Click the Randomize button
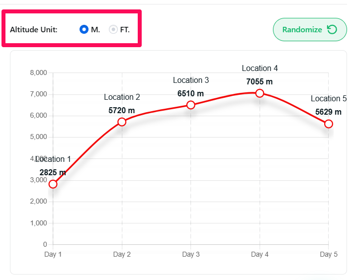Image resolution: width=355 pixels, height=280 pixels. 309,29
